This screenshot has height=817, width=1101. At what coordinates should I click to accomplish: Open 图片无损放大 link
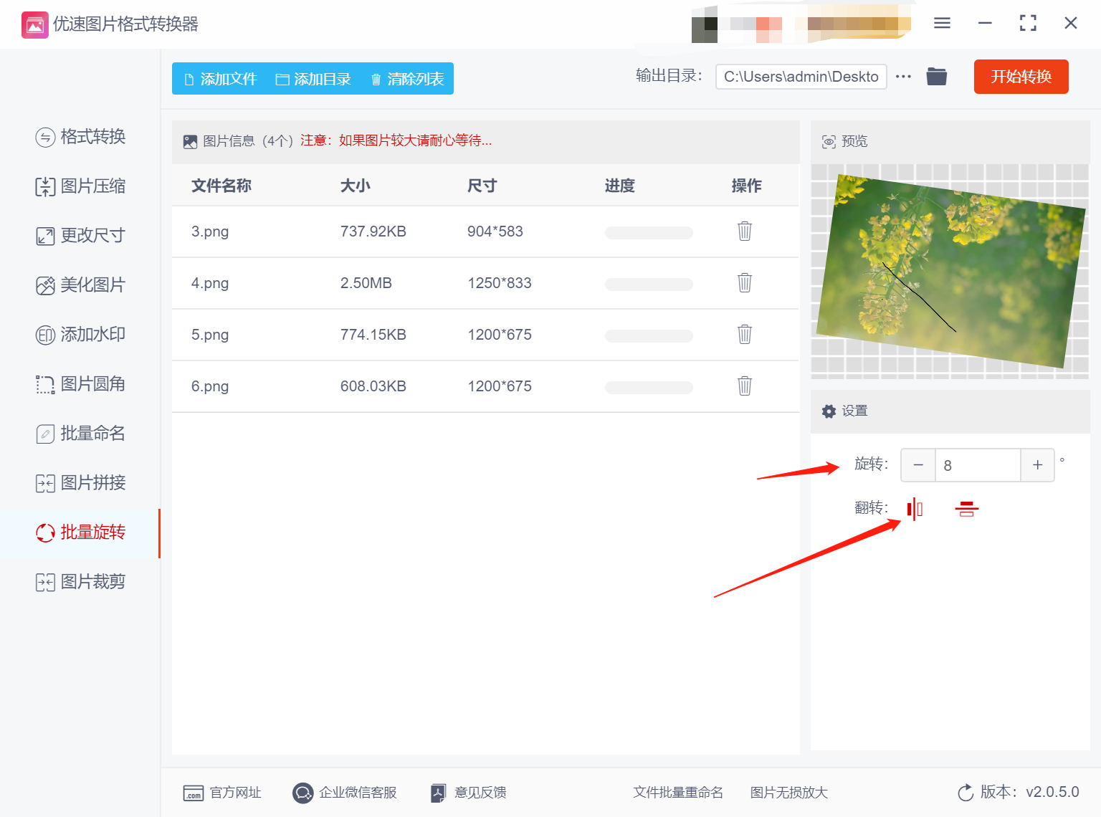pos(788,793)
